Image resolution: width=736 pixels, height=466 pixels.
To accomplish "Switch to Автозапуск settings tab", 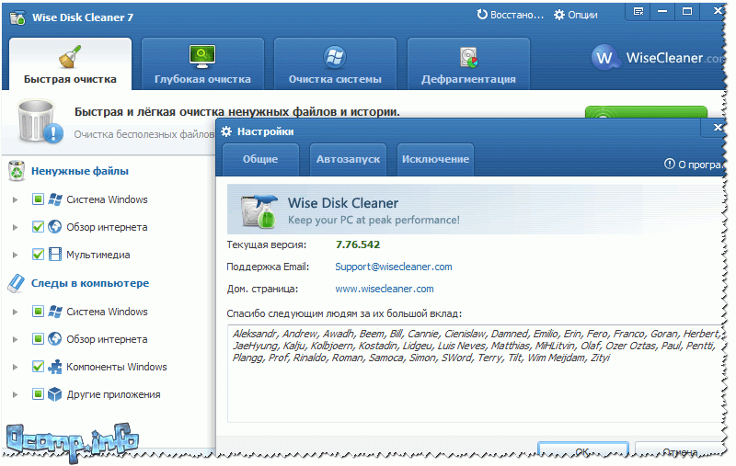I will point(349,159).
